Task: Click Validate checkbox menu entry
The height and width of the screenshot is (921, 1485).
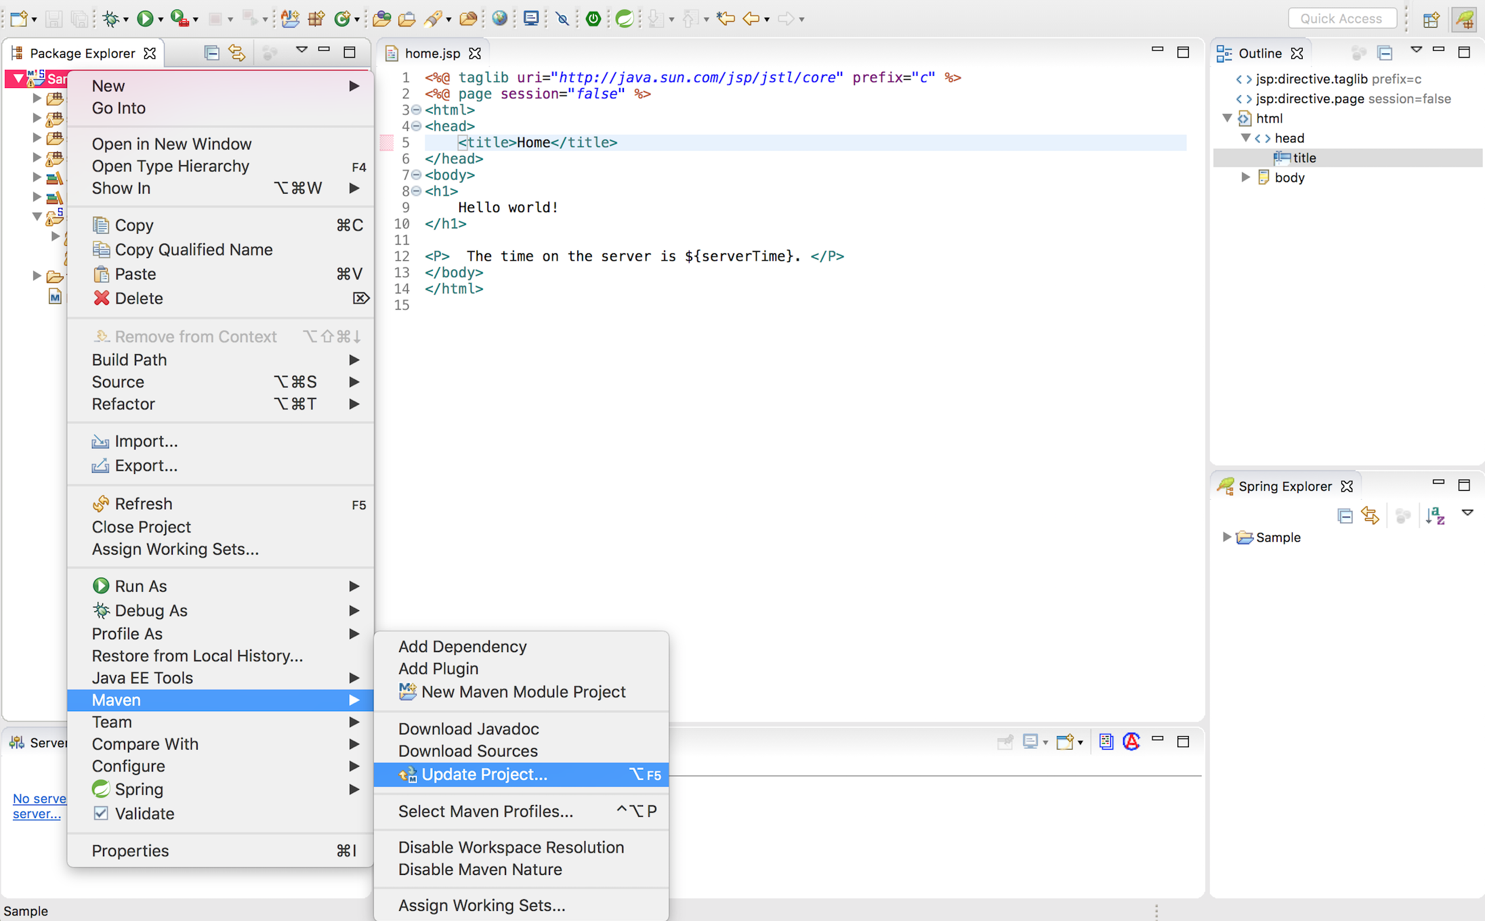Action: coord(144,813)
